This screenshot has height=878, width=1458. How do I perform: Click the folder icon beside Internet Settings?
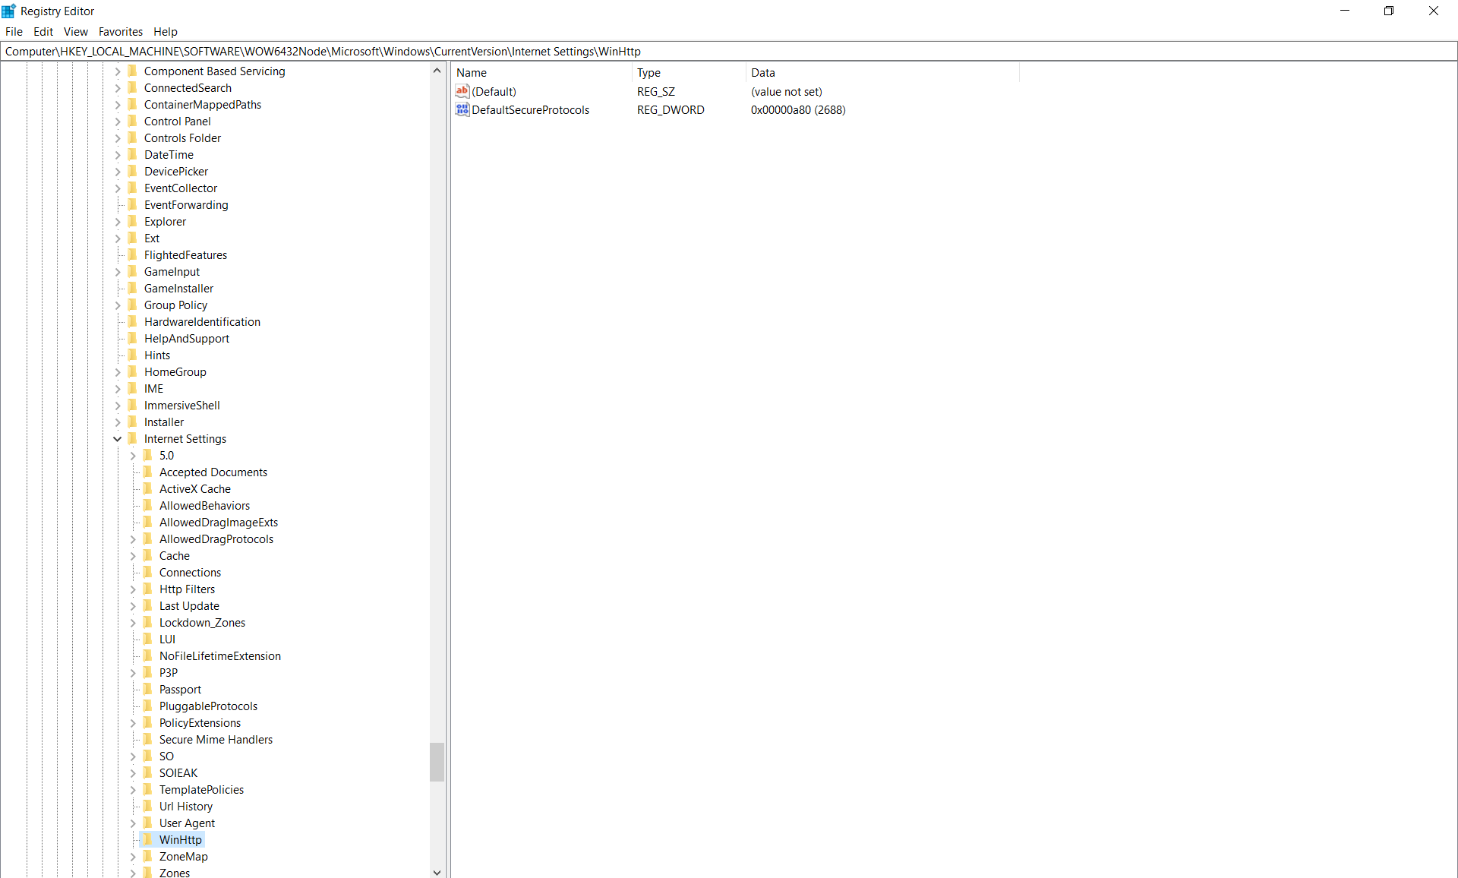pos(133,438)
